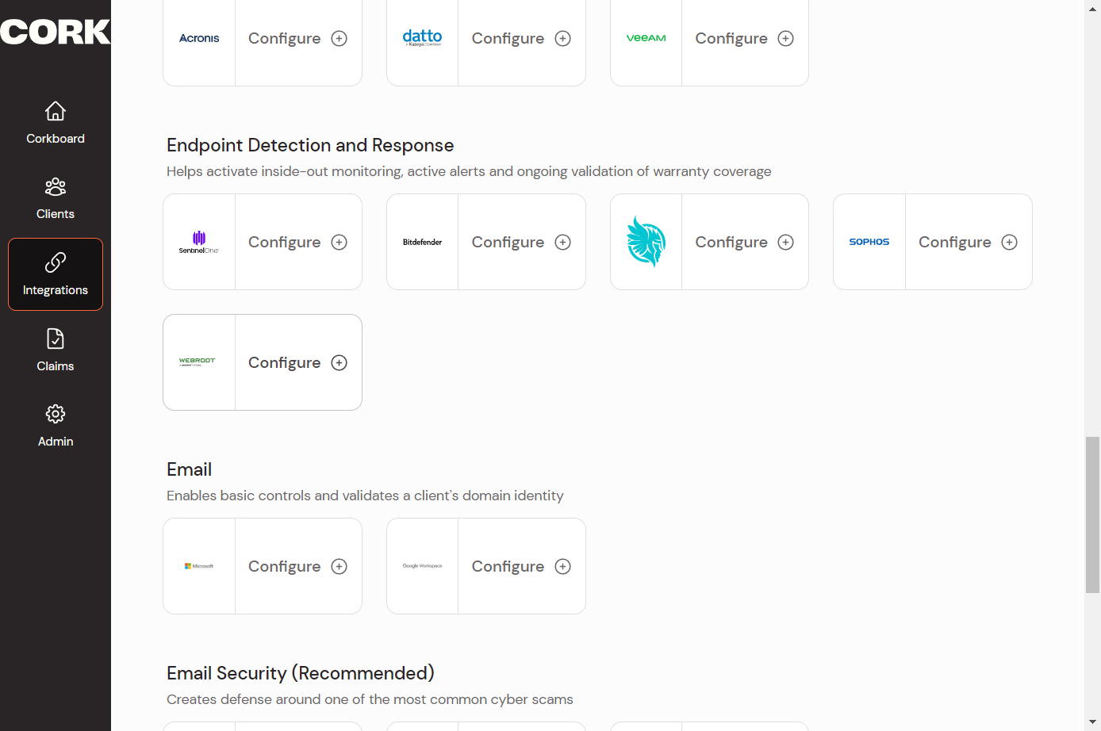Go to the Clients section
This screenshot has width=1101, height=731.
coord(55,198)
